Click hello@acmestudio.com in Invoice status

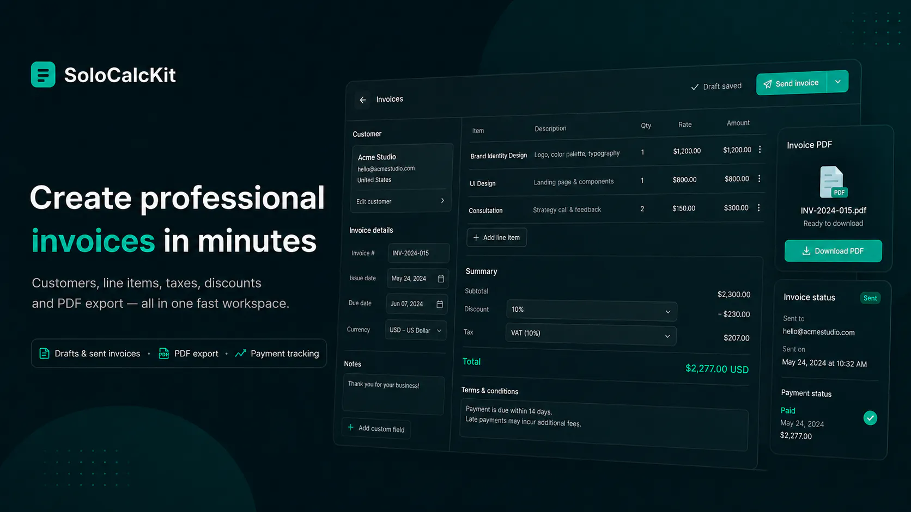818,332
